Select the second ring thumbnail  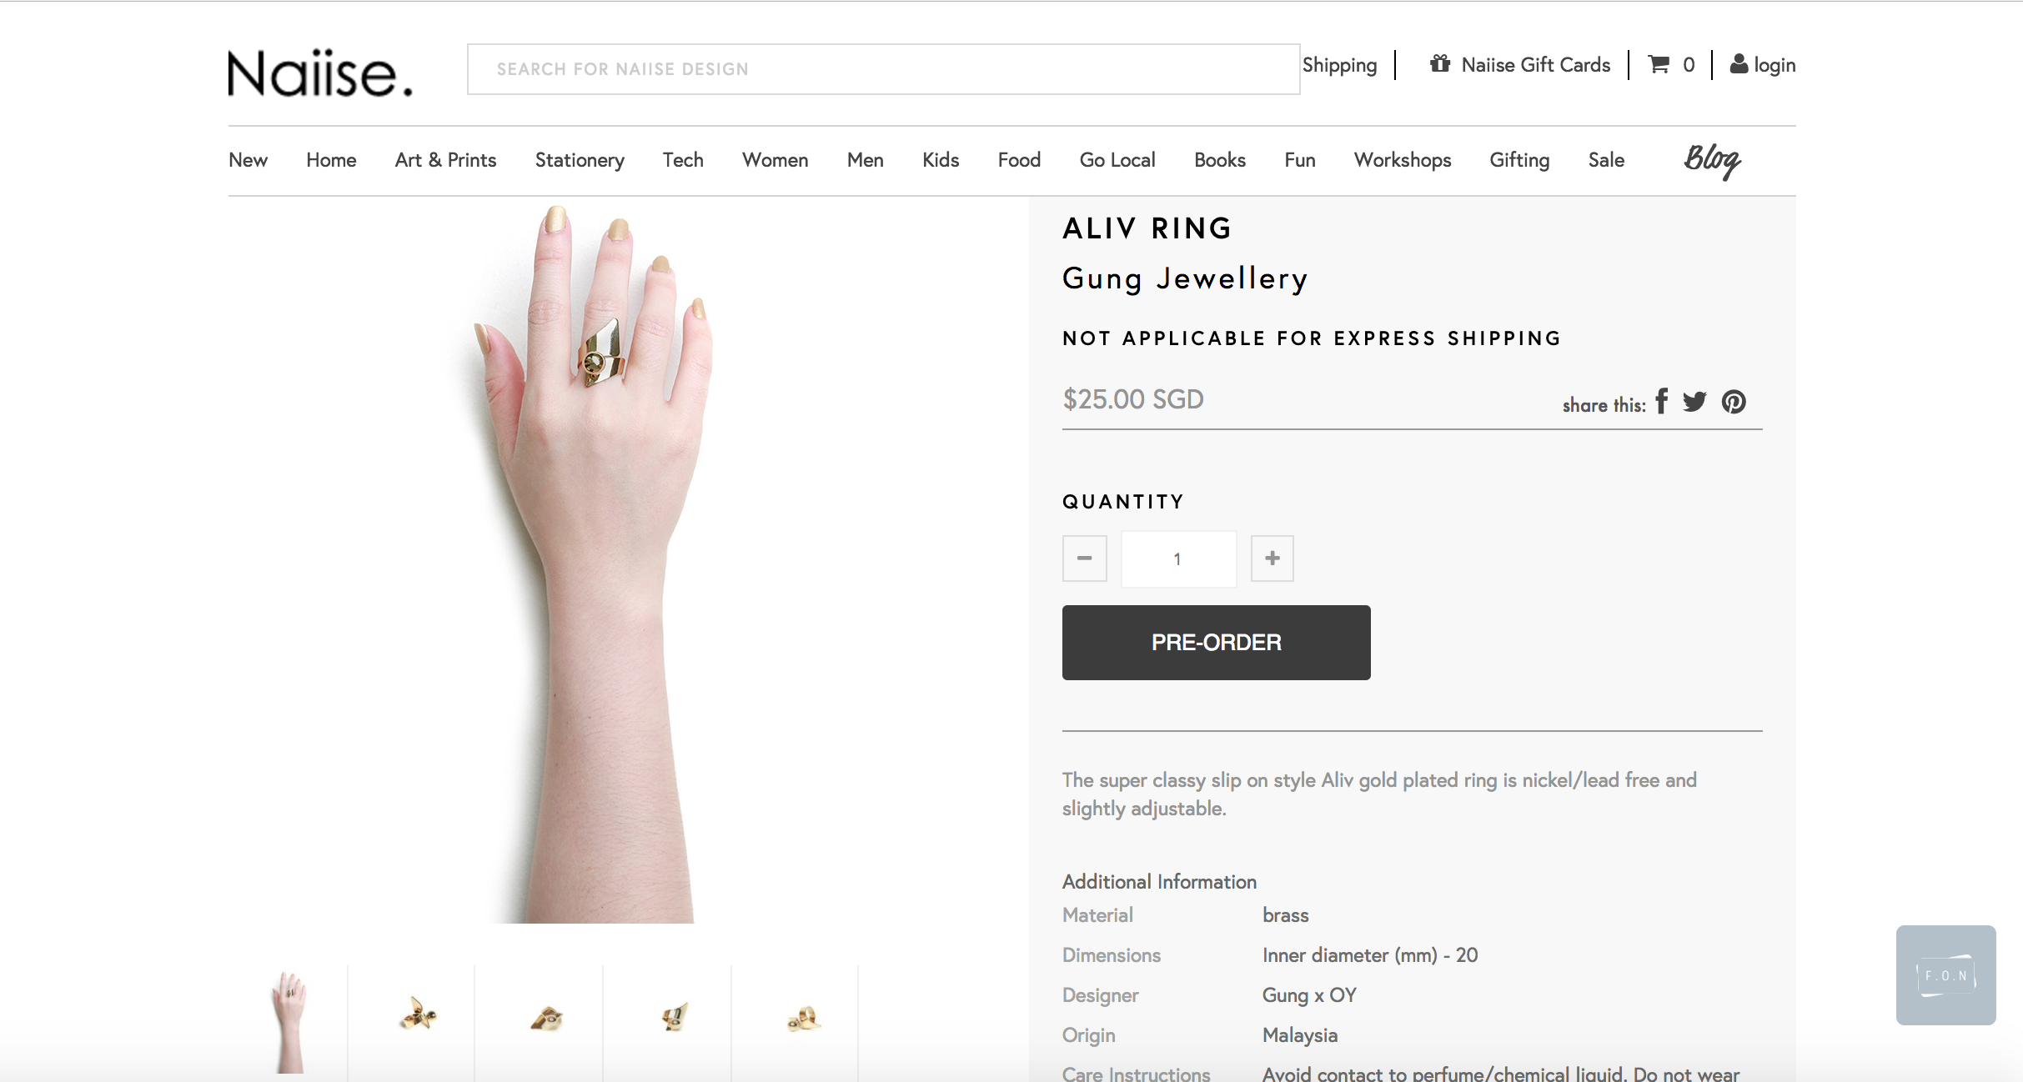417,1015
